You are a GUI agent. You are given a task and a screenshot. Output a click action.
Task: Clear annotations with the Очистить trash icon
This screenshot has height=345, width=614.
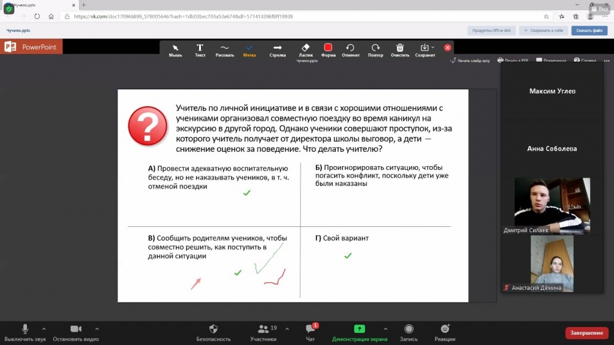[x=400, y=50]
